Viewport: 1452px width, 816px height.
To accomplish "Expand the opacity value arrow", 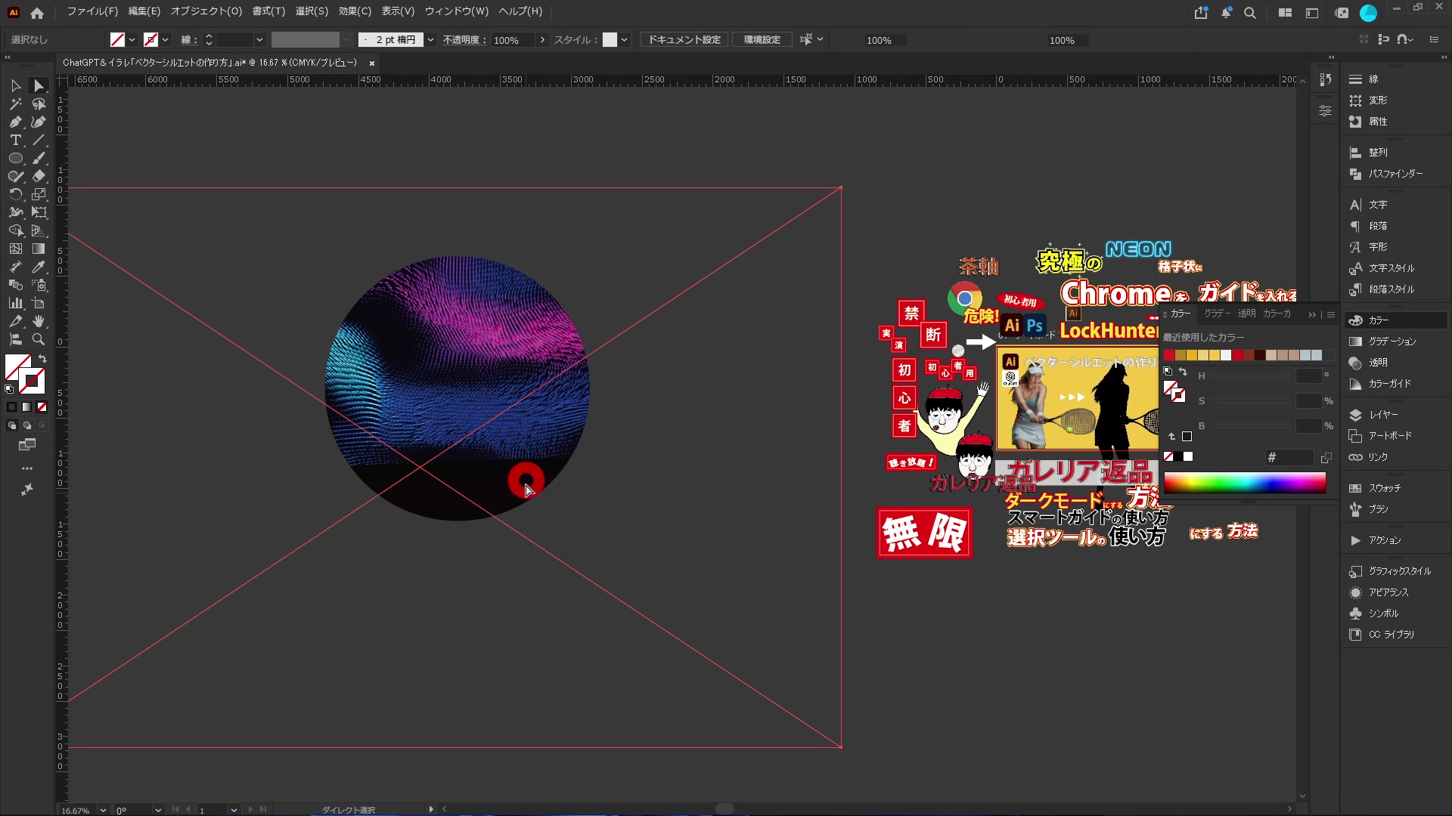I will 542,40.
